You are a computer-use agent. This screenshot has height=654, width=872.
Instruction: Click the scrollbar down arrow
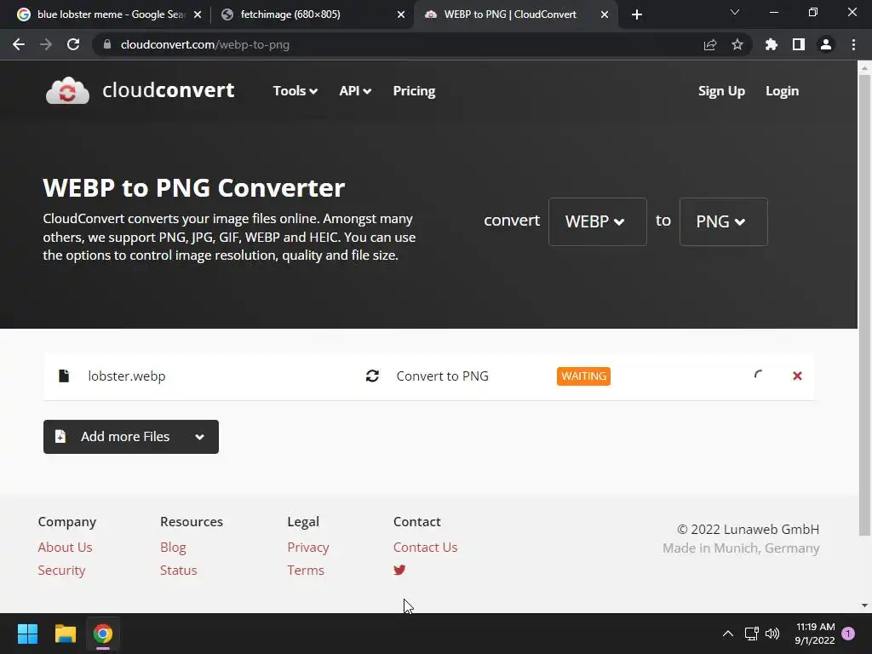[x=864, y=605]
